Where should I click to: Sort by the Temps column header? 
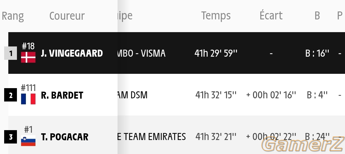[x=216, y=16]
